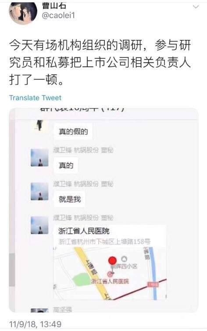The height and width of the screenshot is (331, 207).
Task: Click the Translate Tweet link
Action: point(35,98)
